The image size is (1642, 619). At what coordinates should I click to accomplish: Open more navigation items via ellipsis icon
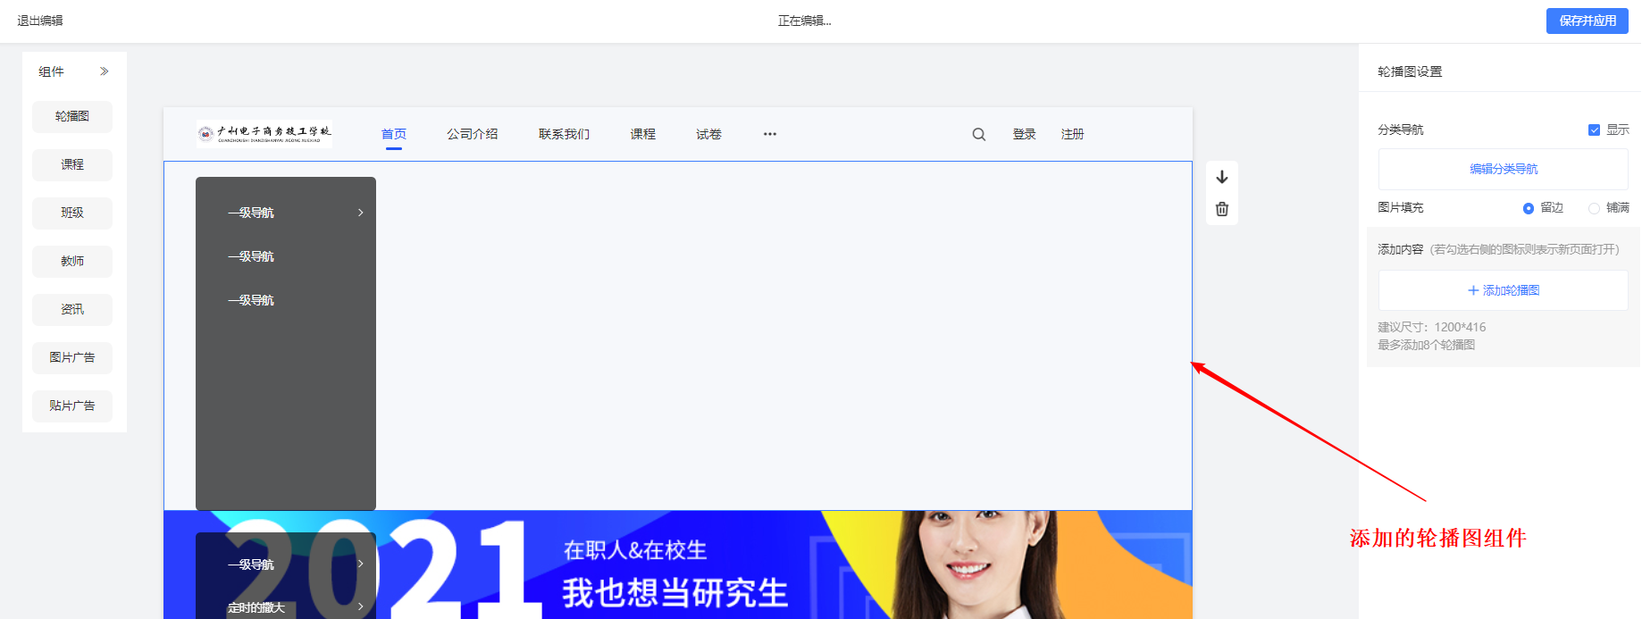point(770,134)
